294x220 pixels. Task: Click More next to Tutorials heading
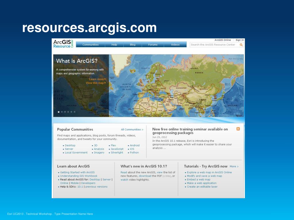[x=234, y=166]
